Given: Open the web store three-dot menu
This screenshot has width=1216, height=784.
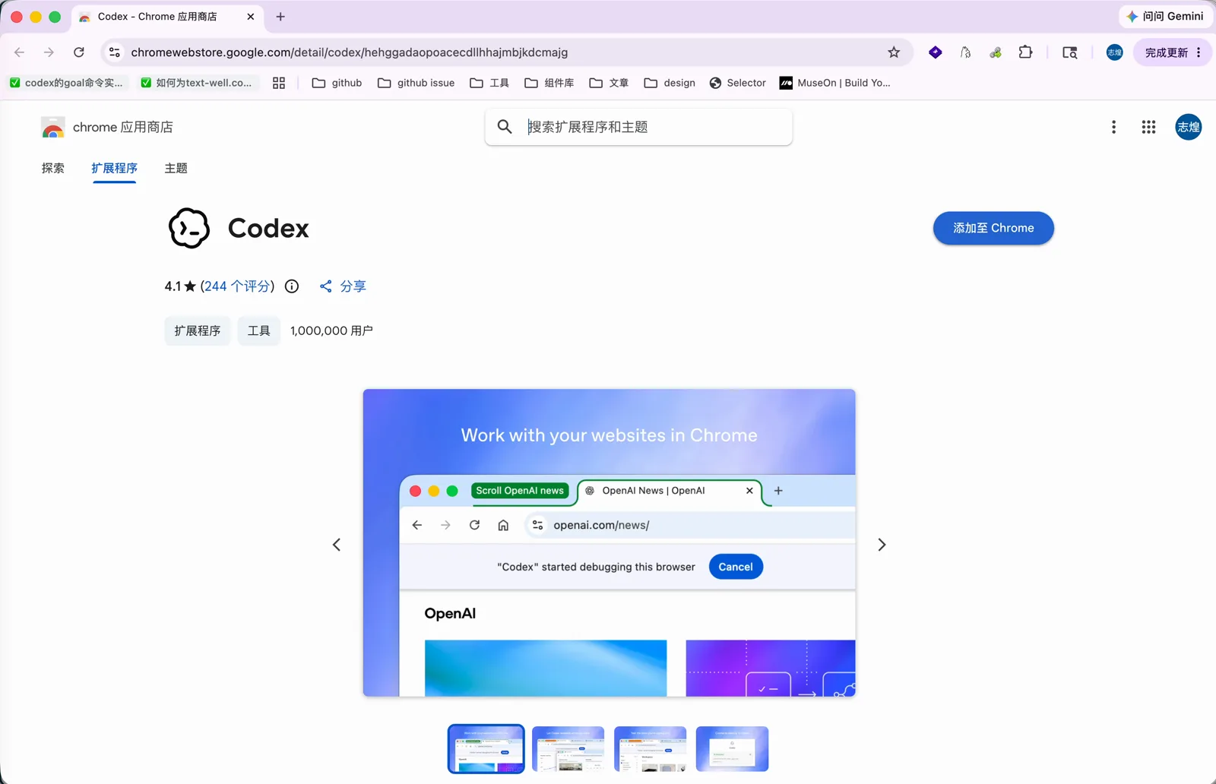Looking at the screenshot, I should 1113,127.
